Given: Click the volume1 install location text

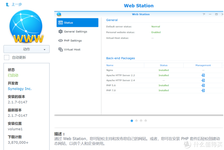Looking at the screenshot, I should (15, 129).
